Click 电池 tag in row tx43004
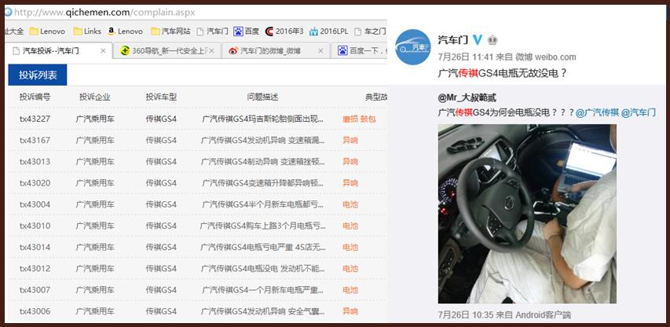 coord(350,204)
